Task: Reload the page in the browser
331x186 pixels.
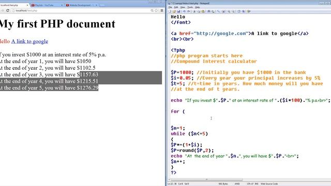Action: click(8, 10)
